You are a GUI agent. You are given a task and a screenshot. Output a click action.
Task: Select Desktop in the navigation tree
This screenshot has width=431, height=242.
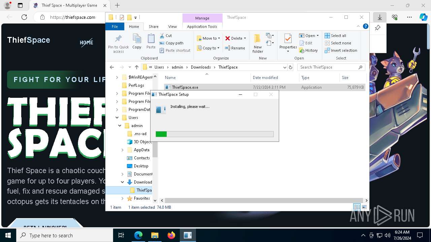(x=141, y=166)
